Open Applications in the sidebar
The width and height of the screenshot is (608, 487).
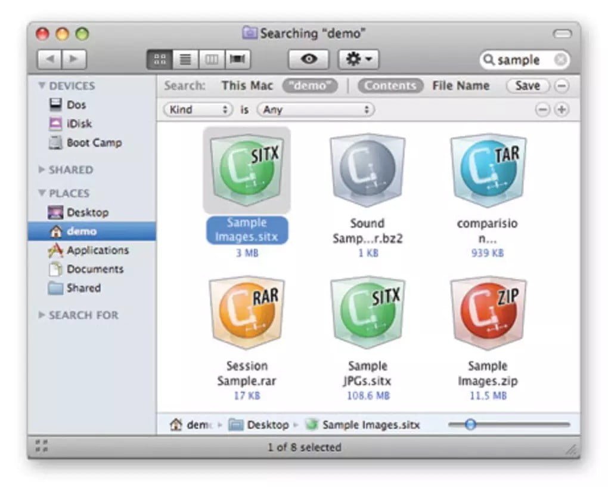[97, 251]
